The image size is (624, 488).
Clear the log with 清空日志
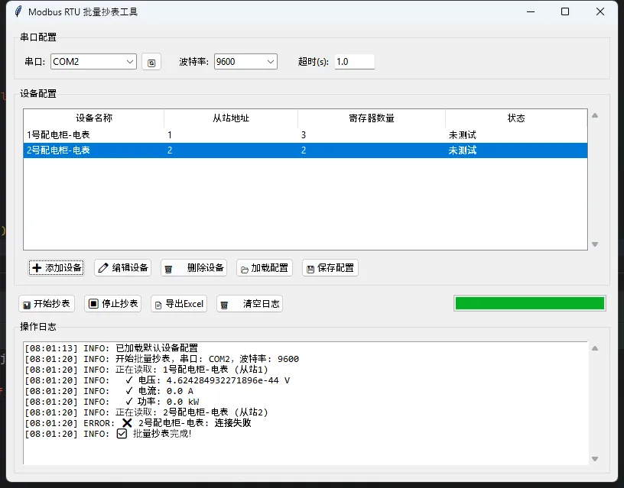(249, 304)
